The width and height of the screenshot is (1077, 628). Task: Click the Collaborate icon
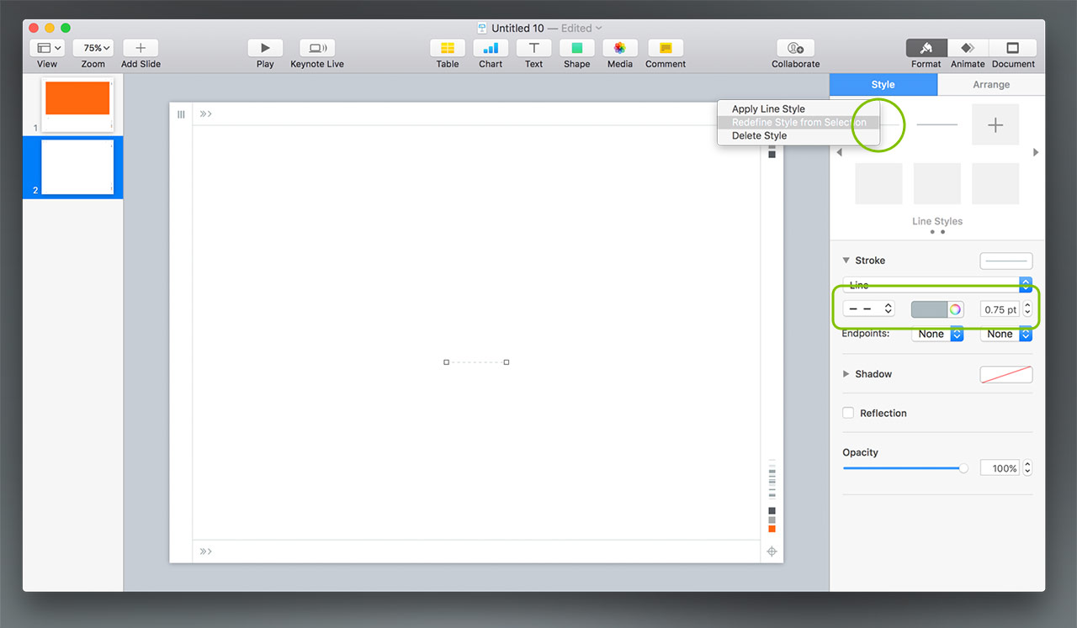coord(795,49)
